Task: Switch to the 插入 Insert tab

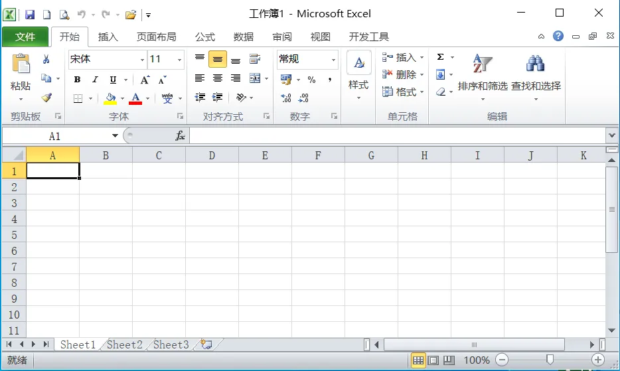Action: point(108,37)
